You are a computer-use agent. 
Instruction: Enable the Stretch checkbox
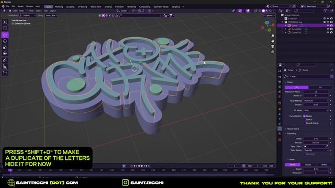click(x=304, y=120)
